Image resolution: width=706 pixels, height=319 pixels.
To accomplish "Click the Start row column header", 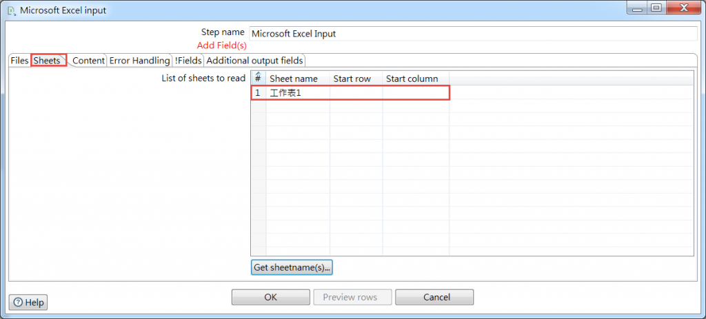I will pyautogui.click(x=356, y=79).
